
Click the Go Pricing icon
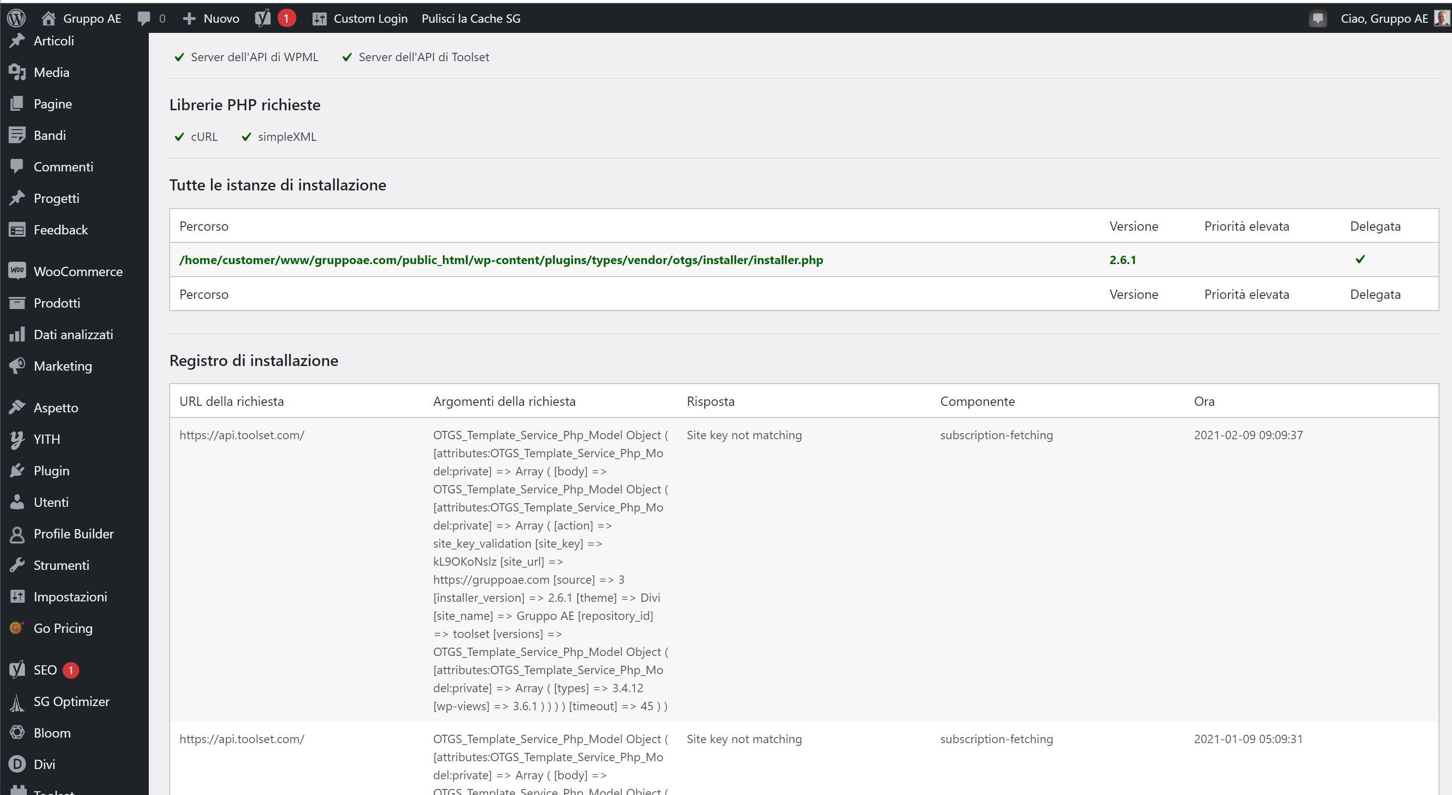tap(17, 628)
